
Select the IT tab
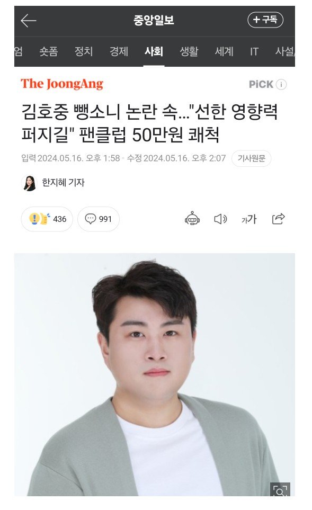(254, 51)
